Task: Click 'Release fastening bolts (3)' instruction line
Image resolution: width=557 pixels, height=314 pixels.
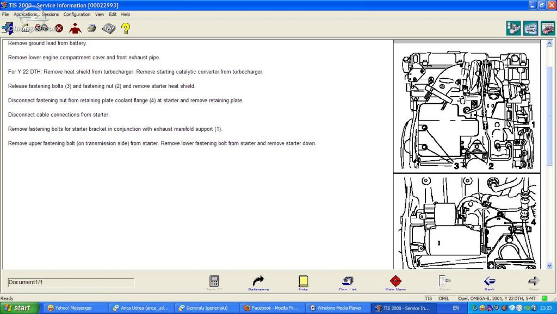Action: tap(102, 86)
